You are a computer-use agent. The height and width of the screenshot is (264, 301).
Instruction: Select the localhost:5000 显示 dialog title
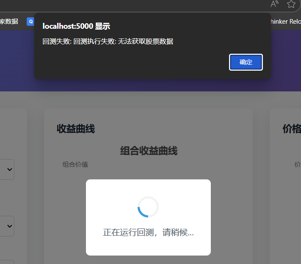(76, 26)
